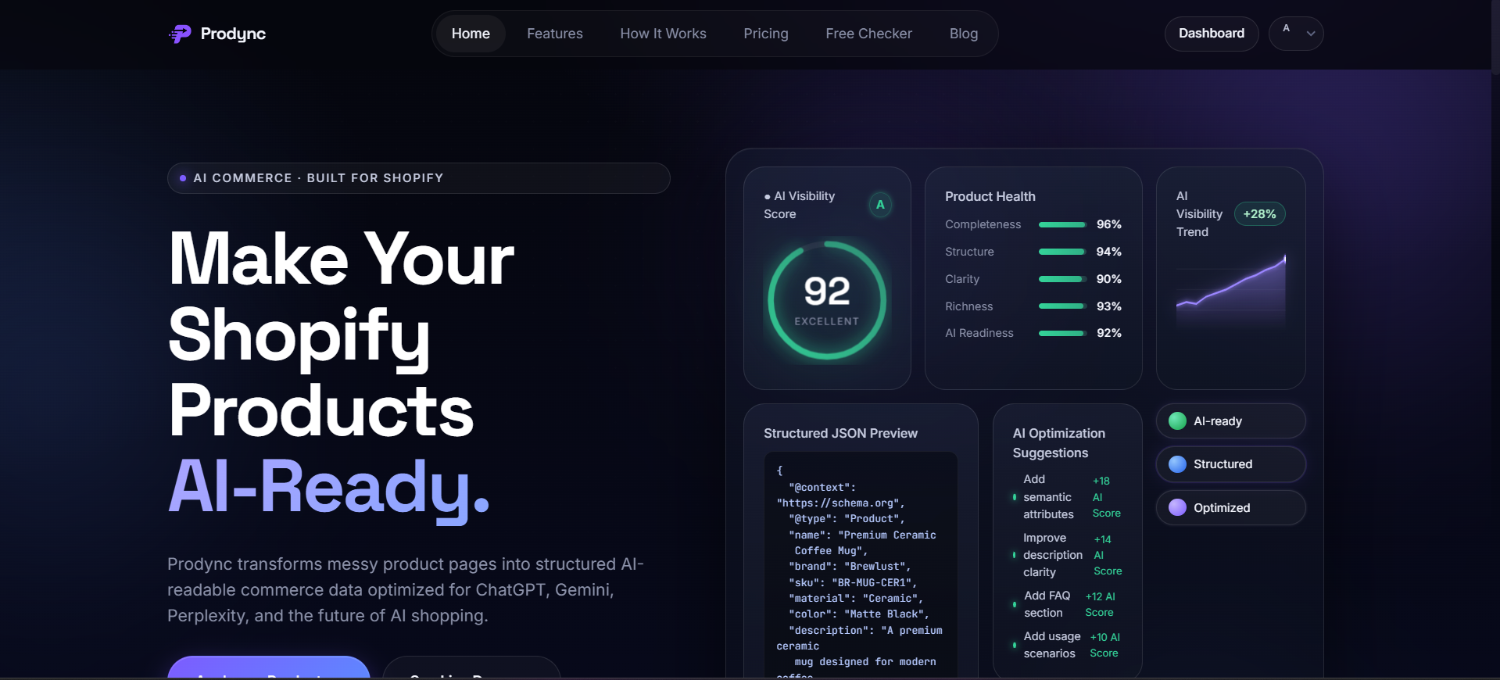Click the "brand": "Brewlust" JSON line
The image size is (1500, 680).
point(850,567)
